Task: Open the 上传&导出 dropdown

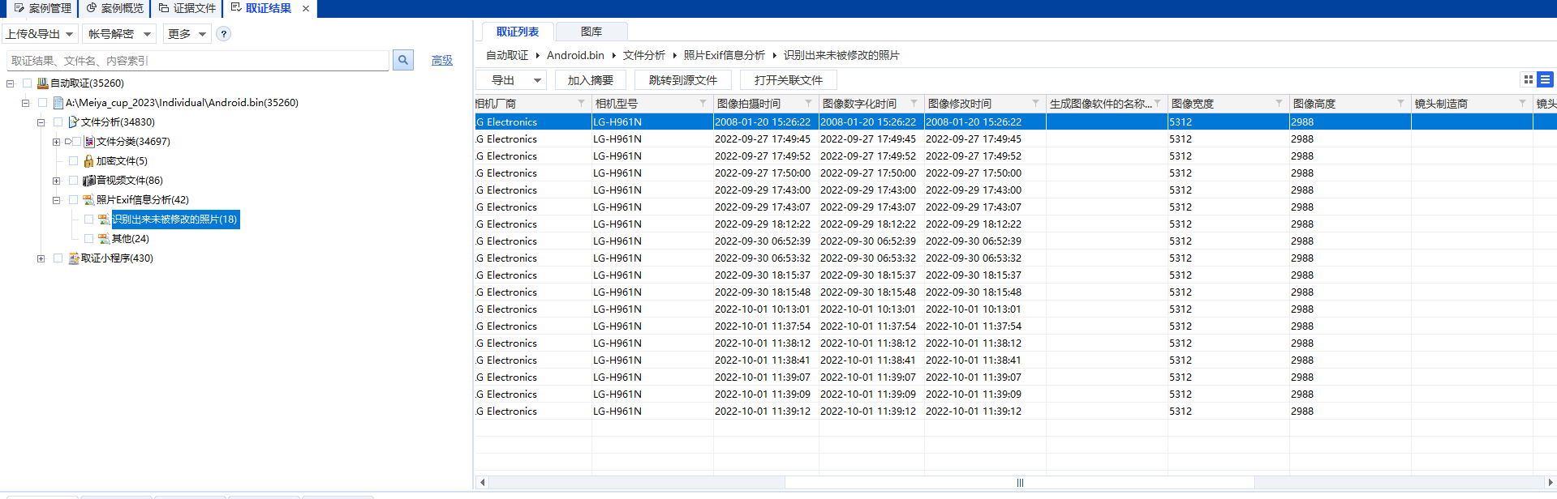Action: click(40, 34)
